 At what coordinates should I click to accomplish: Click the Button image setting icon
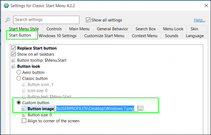click(x=24, y=109)
